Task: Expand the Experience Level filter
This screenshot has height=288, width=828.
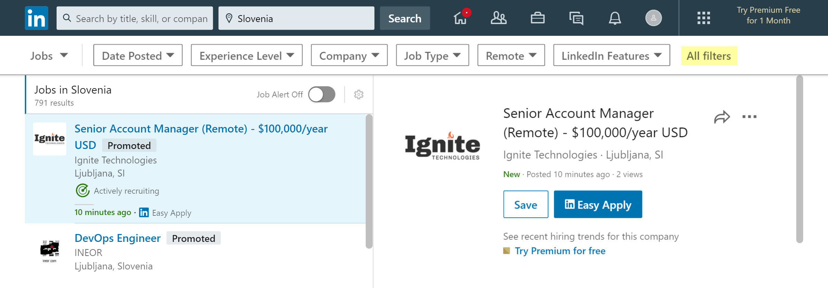Action: [247, 55]
